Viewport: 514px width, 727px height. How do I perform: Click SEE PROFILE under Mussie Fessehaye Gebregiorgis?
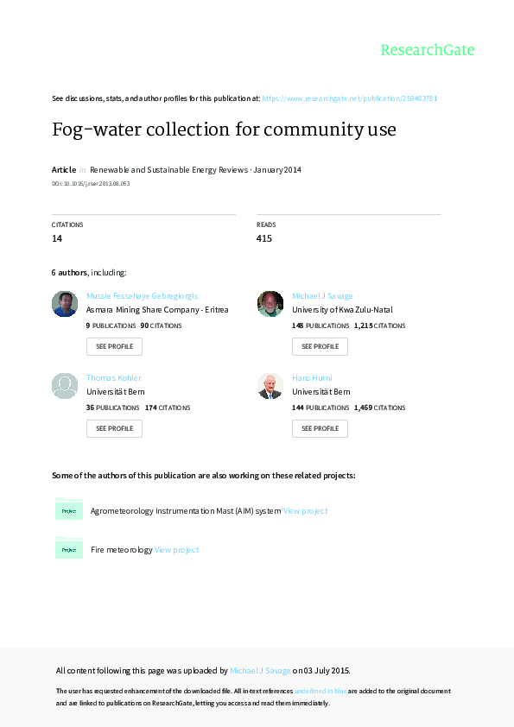coord(114,346)
